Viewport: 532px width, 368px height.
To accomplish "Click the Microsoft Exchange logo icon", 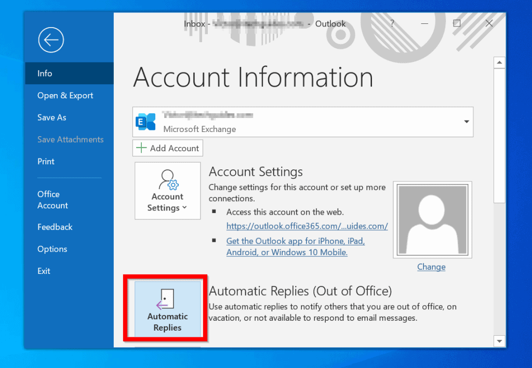I will tap(145, 122).
